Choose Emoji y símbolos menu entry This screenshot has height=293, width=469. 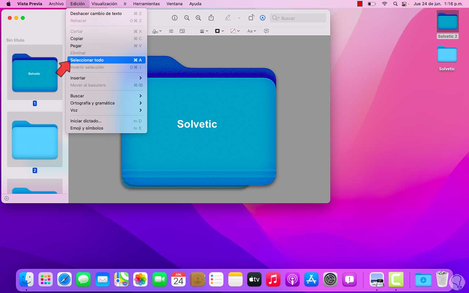(106, 128)
